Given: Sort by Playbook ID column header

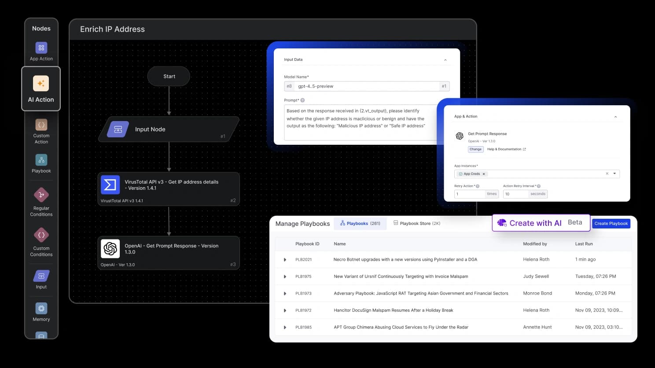Looking at the screenshot, I should pyautogui.click(x=307, y=244).
